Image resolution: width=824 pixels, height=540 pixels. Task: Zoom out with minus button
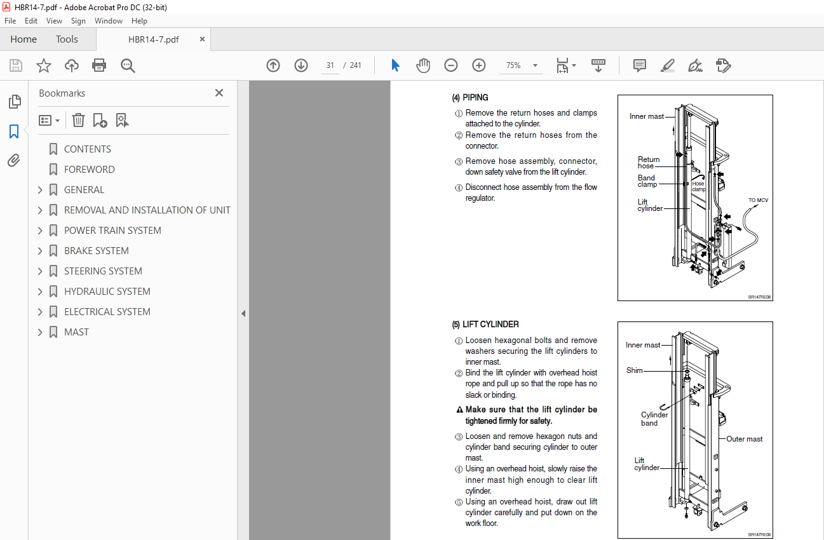pos(451,65)
